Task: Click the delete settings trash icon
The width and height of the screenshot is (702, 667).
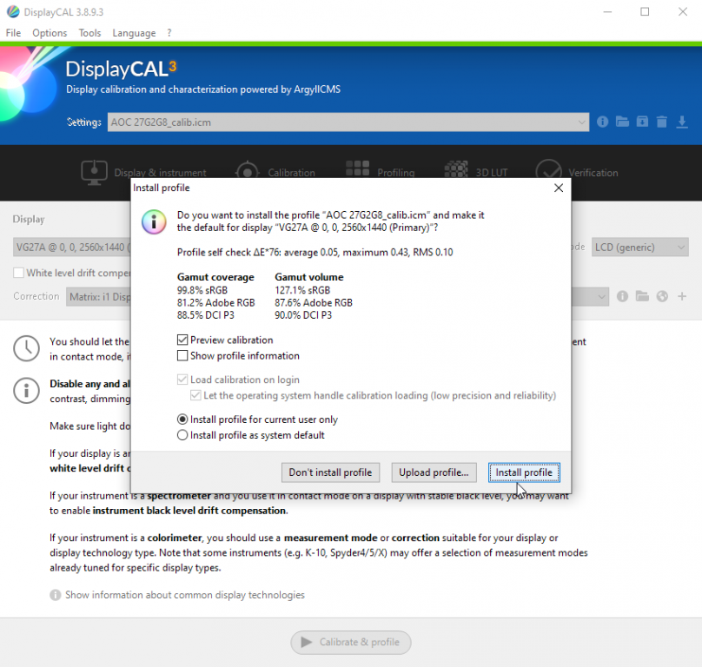Action: (x=662, y=122)
